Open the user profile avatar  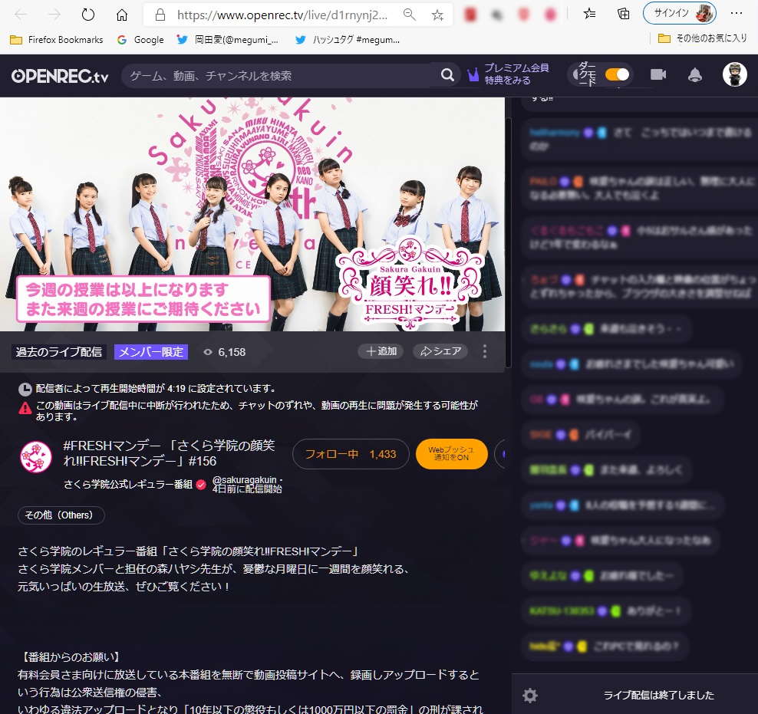734,74
